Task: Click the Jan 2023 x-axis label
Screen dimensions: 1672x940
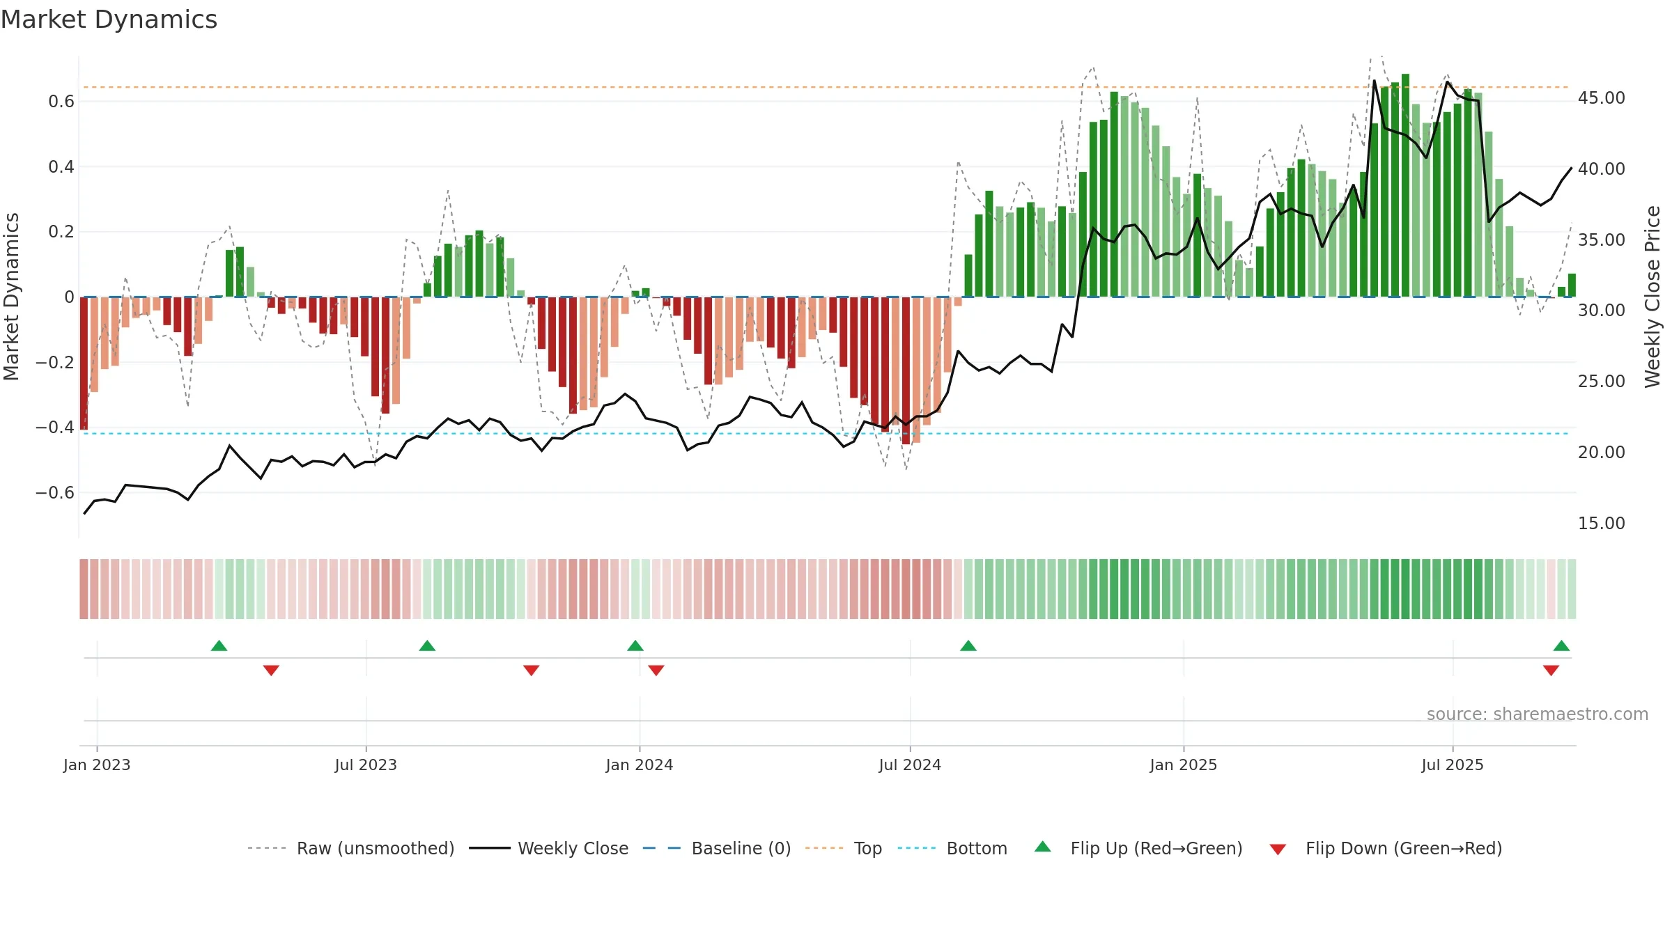Action: click(97, 765)
